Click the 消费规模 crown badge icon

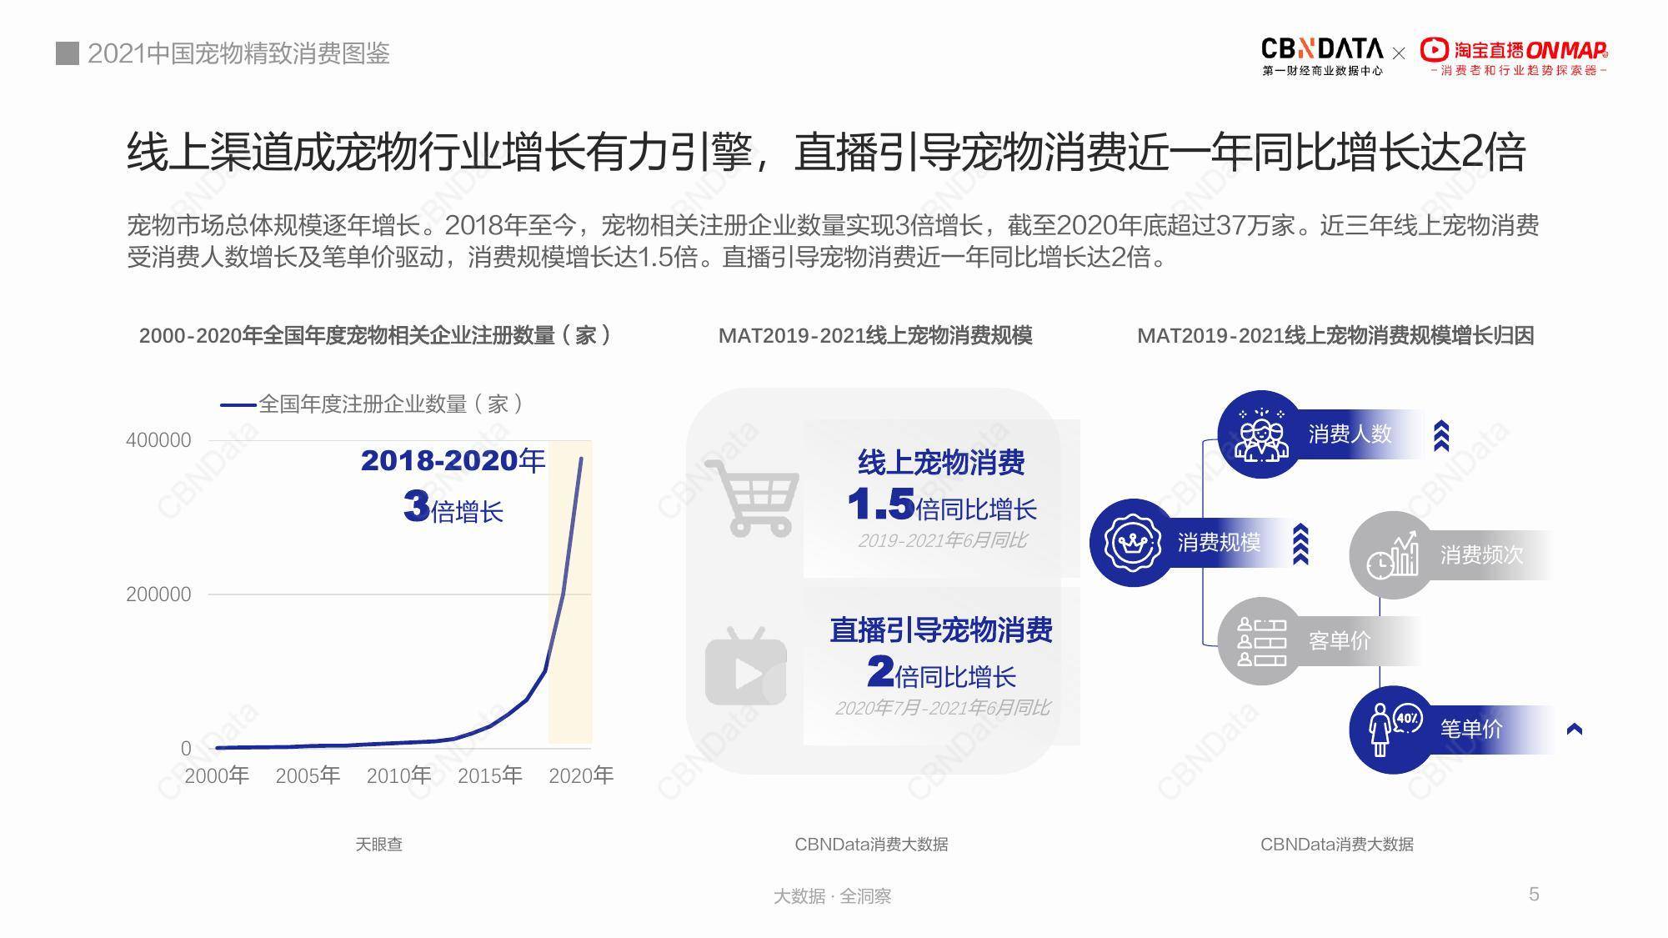[1132, 543]
